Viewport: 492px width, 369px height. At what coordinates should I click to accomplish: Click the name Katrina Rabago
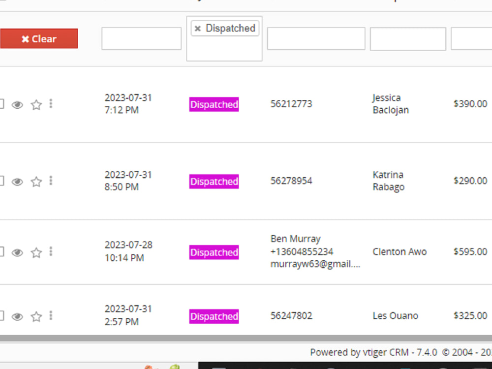pyautogui.click(x=389, y=181)
